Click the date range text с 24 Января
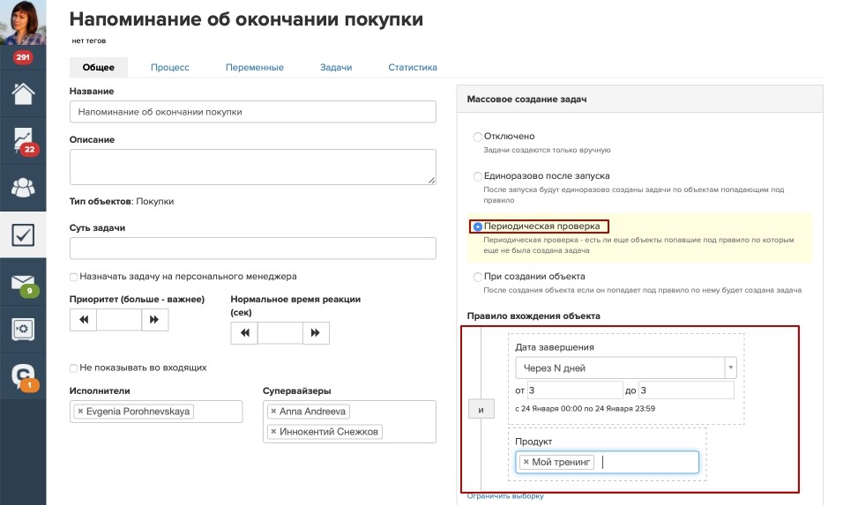This screenshot has width=858, height=505. (x=585, y=408)
